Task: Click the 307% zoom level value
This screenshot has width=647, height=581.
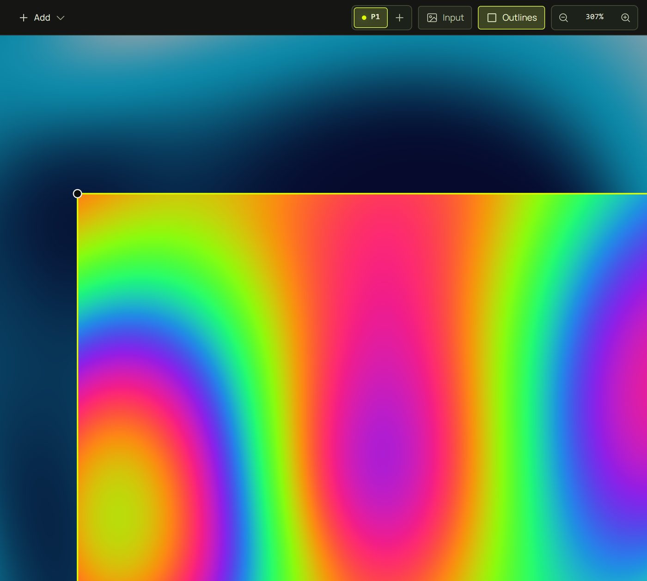Action: pyautogui.click(x=594, y=17)
